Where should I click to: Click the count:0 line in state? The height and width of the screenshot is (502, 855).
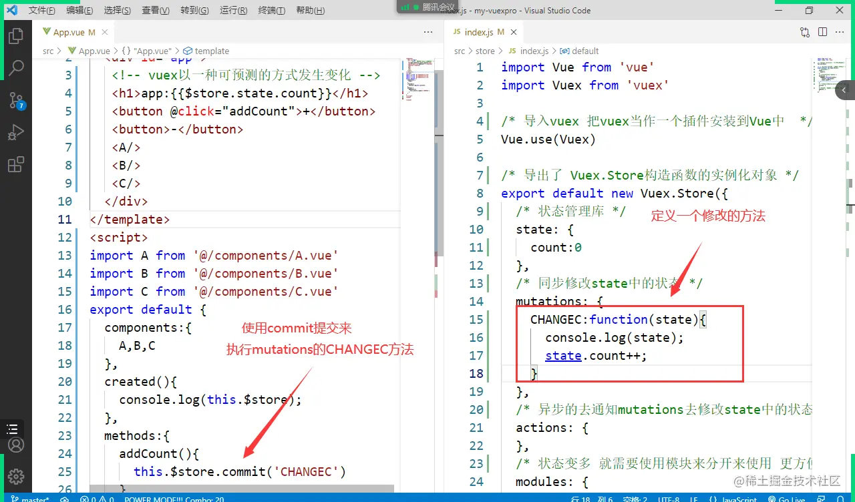pos(556,248)
